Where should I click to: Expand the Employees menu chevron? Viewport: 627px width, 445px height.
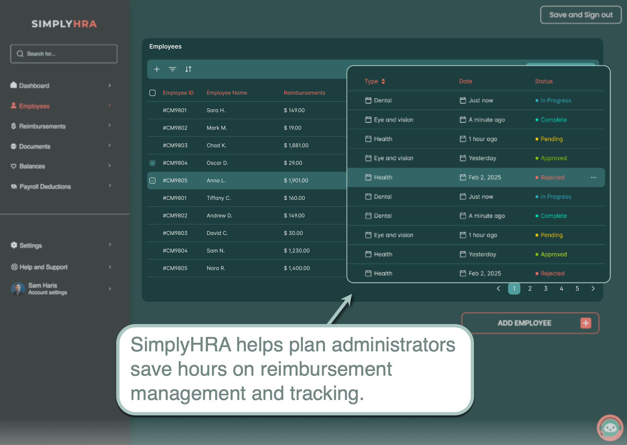(x=110, y=105)
